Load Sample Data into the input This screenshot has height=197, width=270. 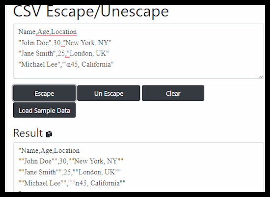pyautogui.click(x=44, y=110)
